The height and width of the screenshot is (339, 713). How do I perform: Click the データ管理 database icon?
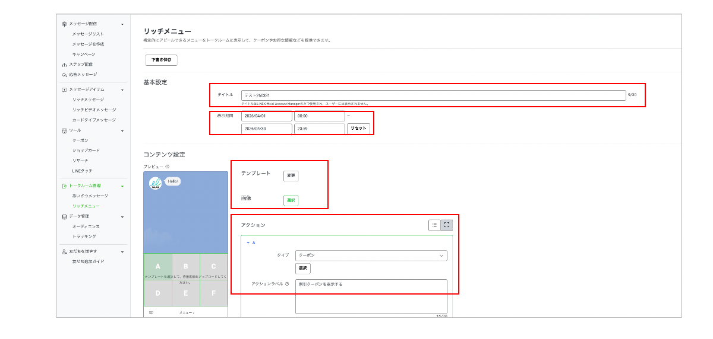(x=64, y=216)
